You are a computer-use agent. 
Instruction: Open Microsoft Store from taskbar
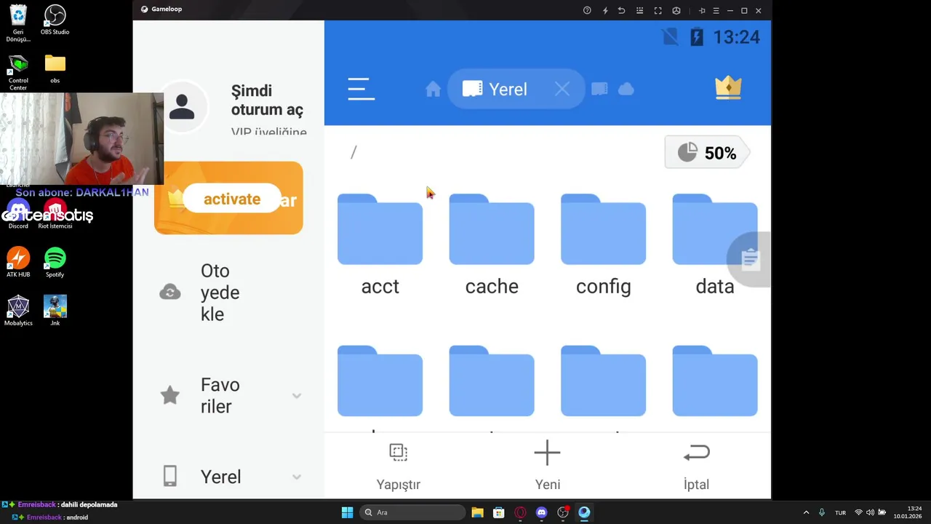click(499, 512)
